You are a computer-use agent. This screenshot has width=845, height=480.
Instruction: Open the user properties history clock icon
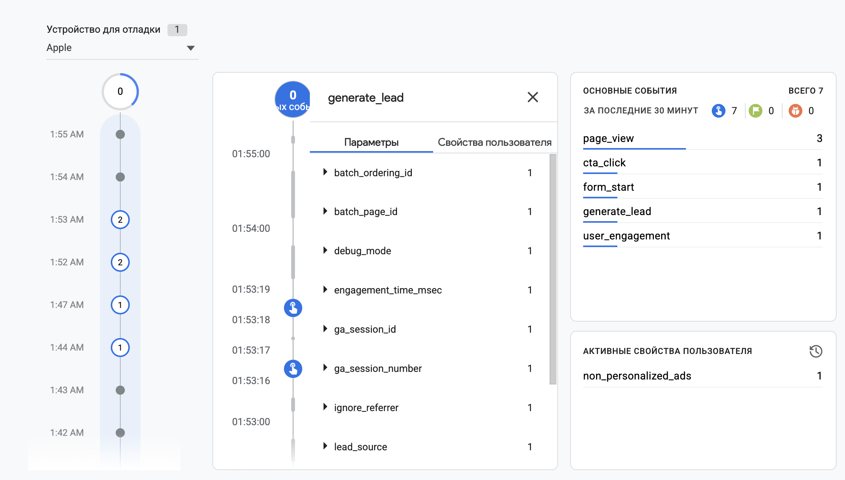pos(816,351)
